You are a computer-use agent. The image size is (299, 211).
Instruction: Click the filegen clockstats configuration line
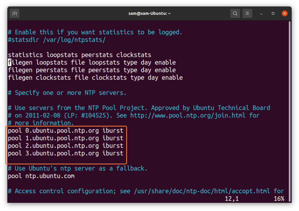pyautogui.click(x=95, y=78)
